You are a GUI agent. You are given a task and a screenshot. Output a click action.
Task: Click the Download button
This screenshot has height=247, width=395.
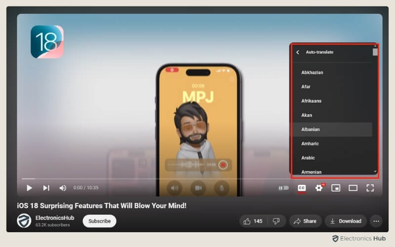point(346,221)
